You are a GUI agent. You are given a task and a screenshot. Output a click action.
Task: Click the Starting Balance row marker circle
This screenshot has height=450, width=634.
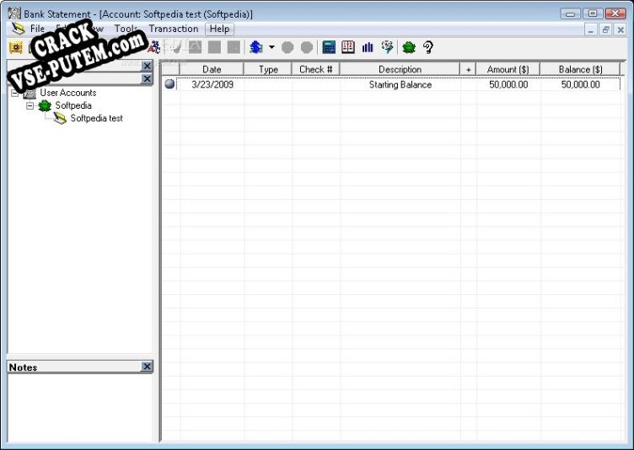169,84
